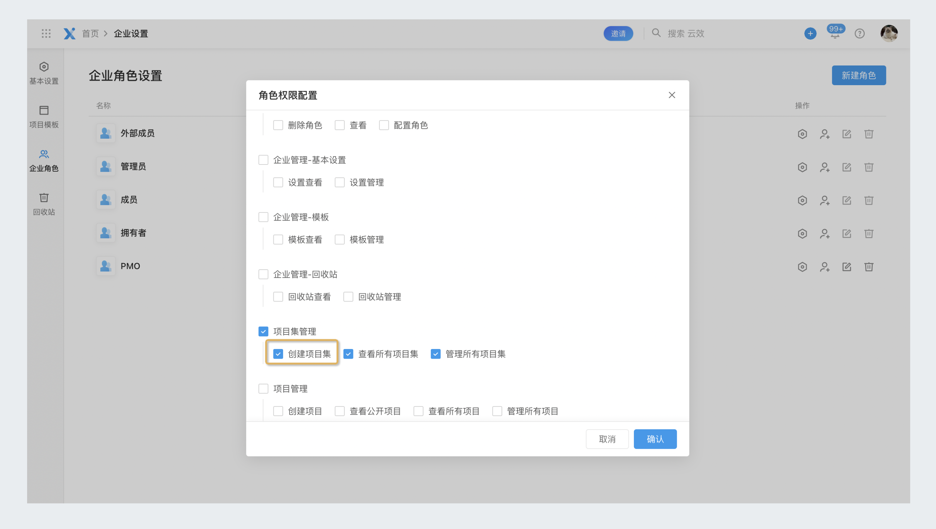Screen dimensions: 936x529
Task: Click add member icon for 管理员
Action: coord(824,167)
